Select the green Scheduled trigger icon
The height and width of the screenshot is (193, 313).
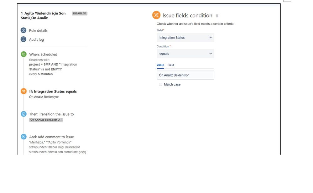pos(23,54)
